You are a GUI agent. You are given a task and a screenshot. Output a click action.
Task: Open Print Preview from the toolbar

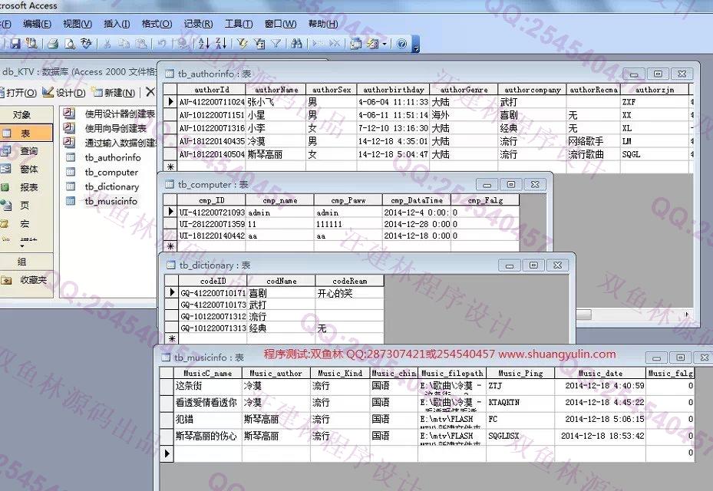70,44
